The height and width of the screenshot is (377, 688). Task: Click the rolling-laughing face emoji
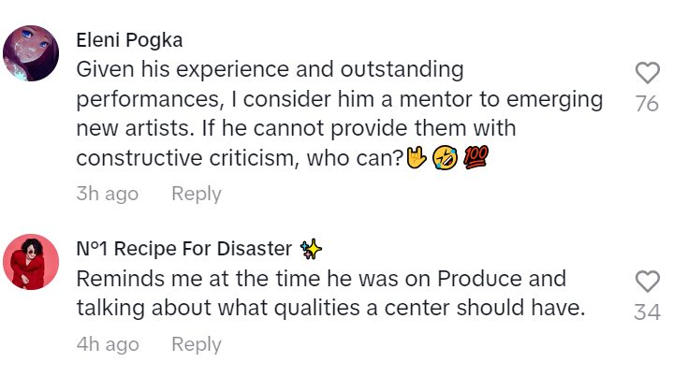click(445, 159)
